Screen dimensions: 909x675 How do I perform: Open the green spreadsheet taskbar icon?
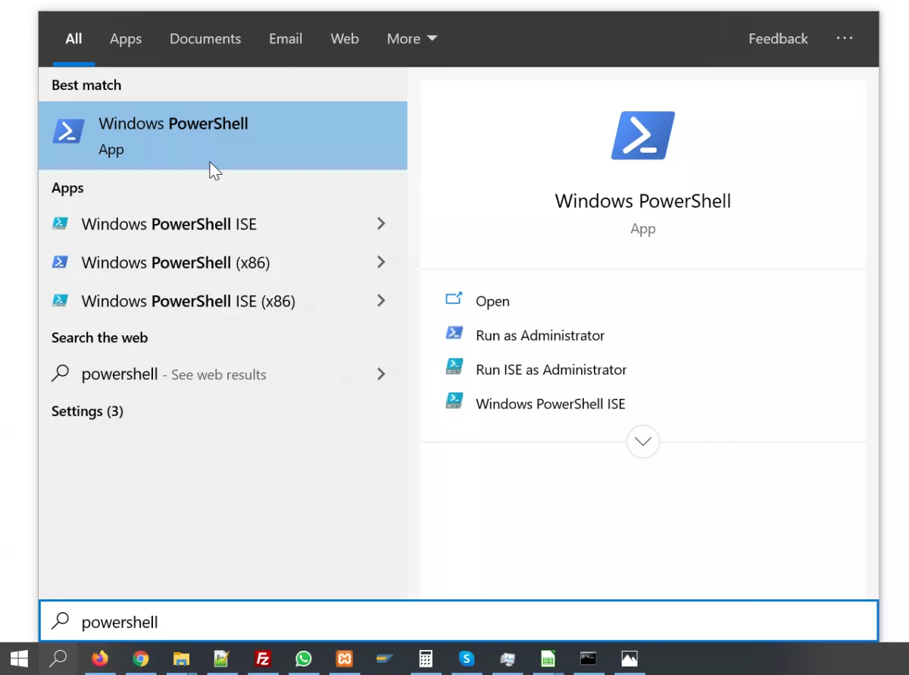coord(548,658)
